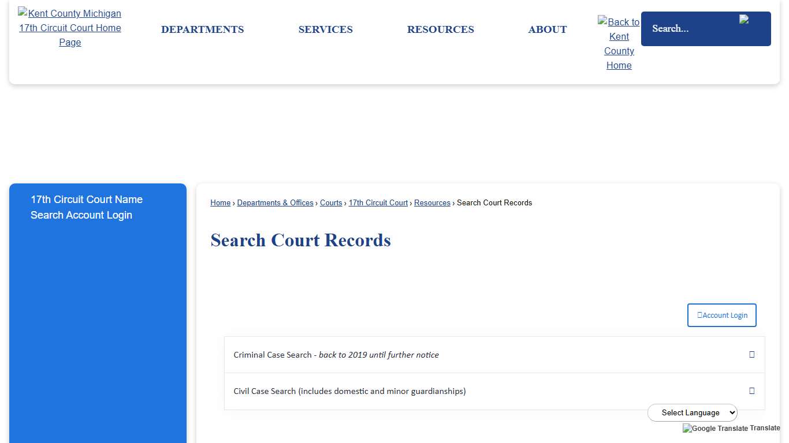Open the ABOUT menu
Viewport: 789px width, 443px height.
click(x=547, y=29)
